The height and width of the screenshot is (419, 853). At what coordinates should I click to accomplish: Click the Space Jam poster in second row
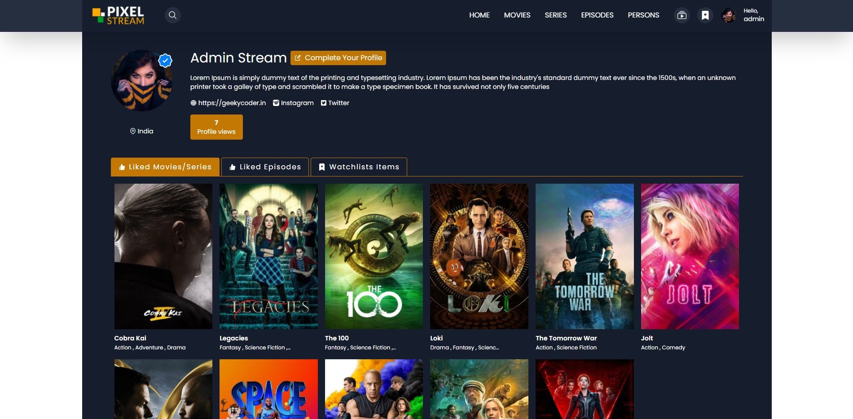pos(268,389)
